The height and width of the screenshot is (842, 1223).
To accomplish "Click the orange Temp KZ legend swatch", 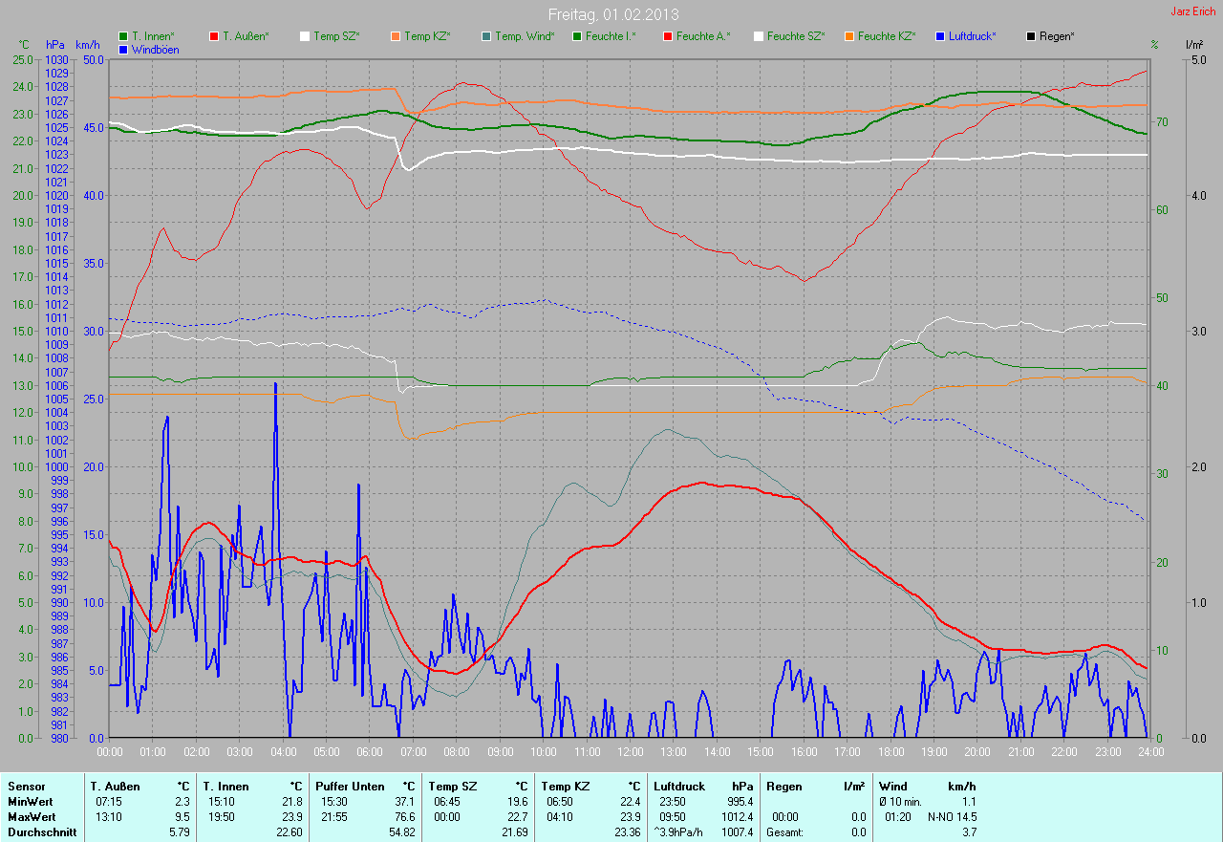I will coord(396,36).
